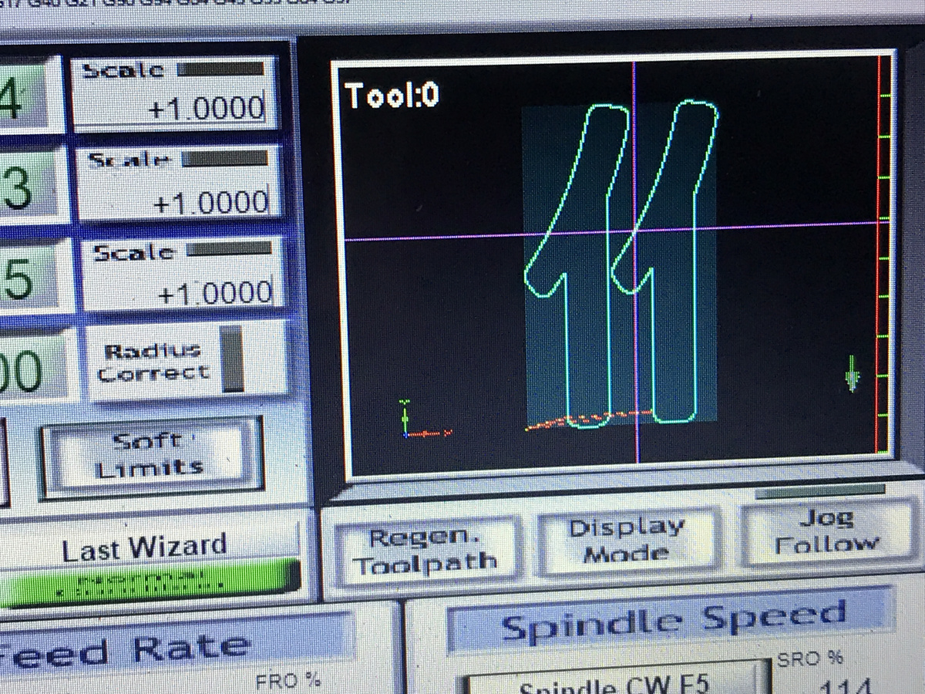Click the red vertical bar at toolpath right edge
Image resolution: width=925 pixels, height=694 pixels.
(x=879, y=254)
